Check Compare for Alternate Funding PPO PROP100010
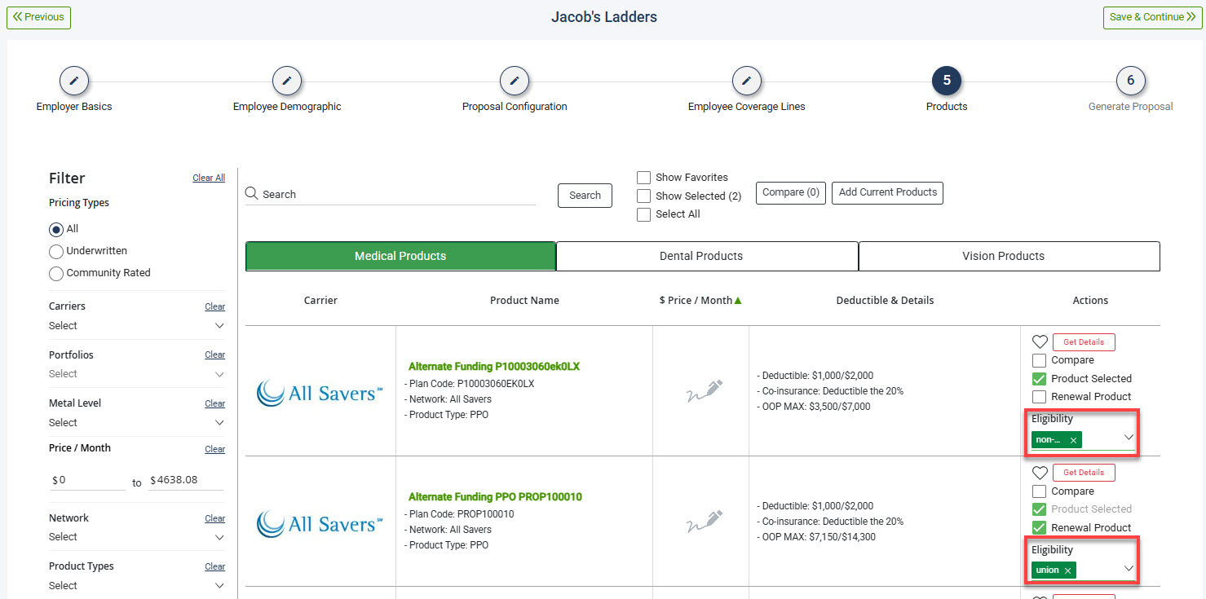 (1040, 491)
